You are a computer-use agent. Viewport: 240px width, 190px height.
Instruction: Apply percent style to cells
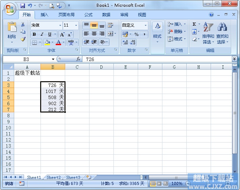pyautogui.click(x=136, y=34)
